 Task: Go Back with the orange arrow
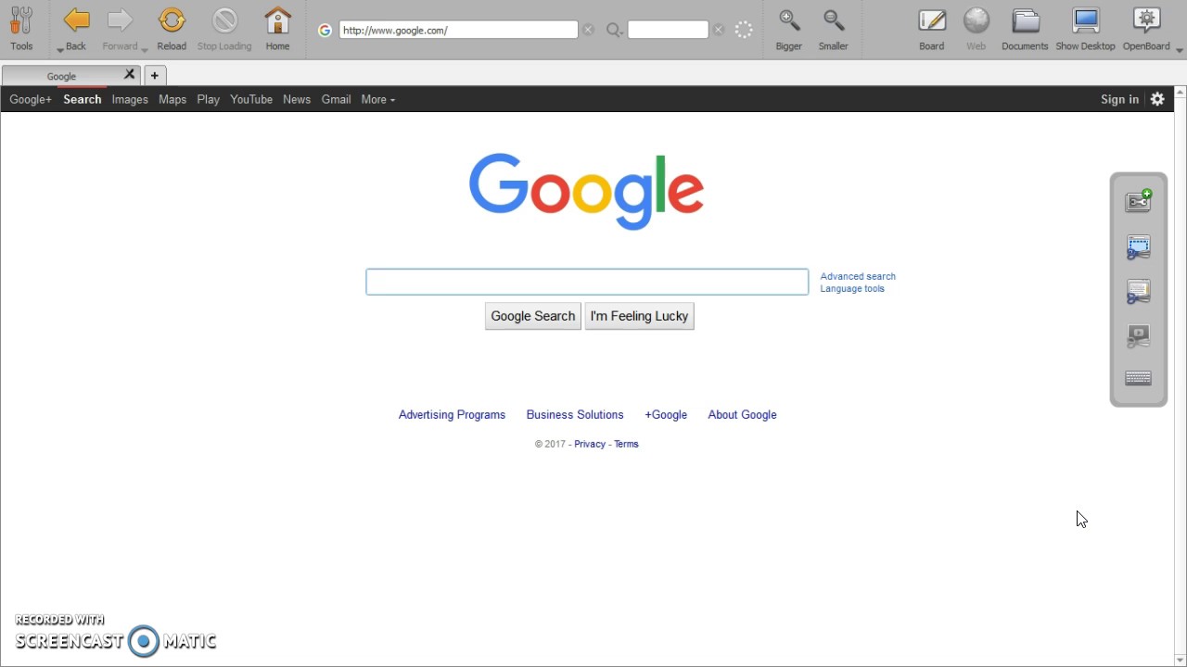[76, 20]
